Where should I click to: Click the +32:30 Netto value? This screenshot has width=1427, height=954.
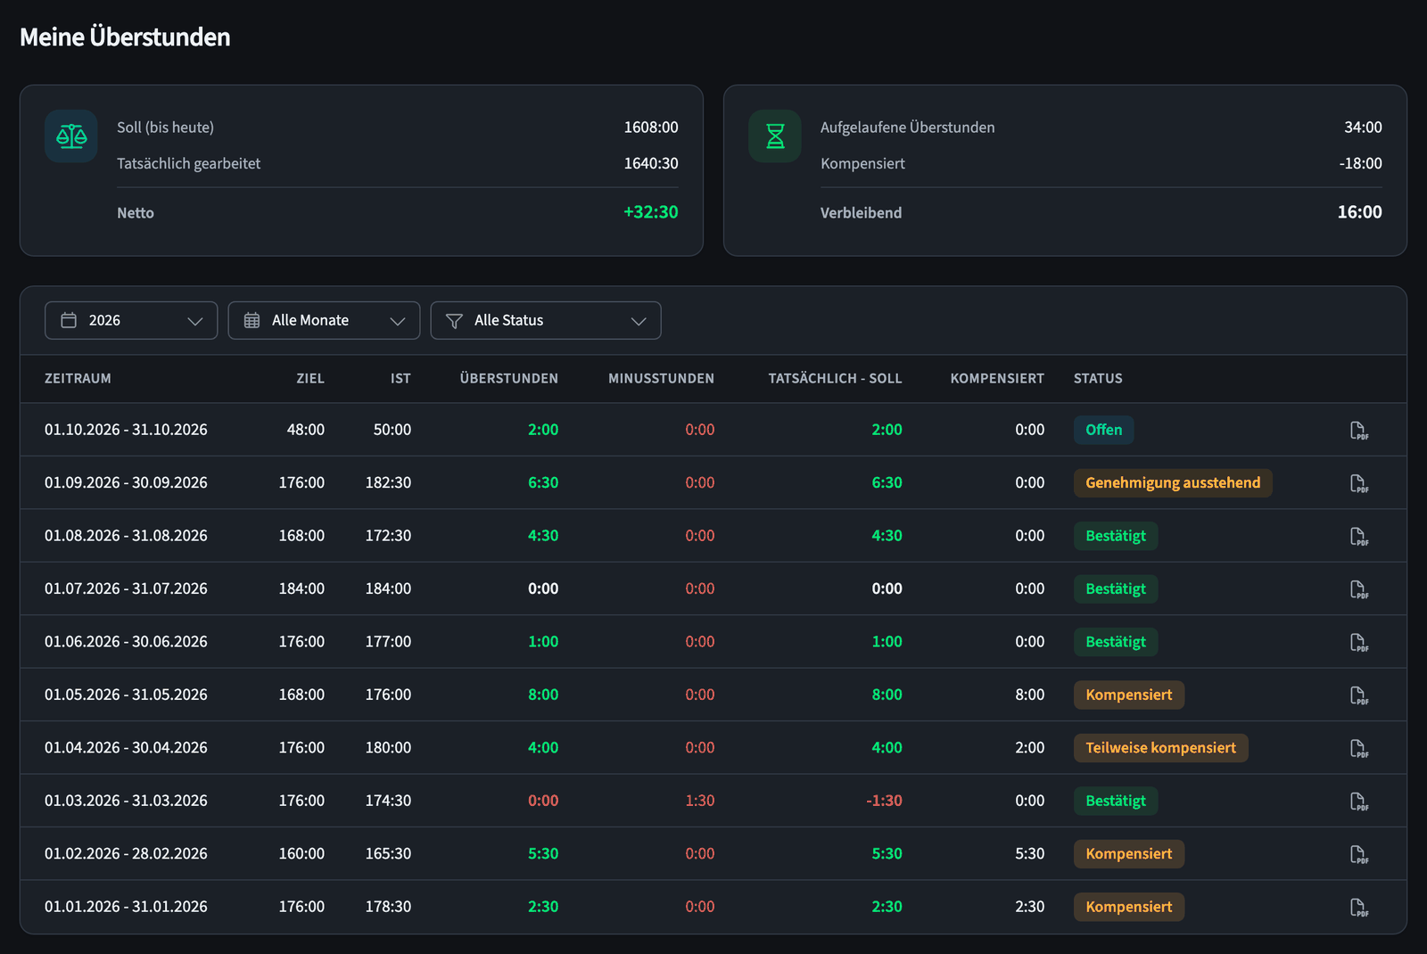[650, 212]
